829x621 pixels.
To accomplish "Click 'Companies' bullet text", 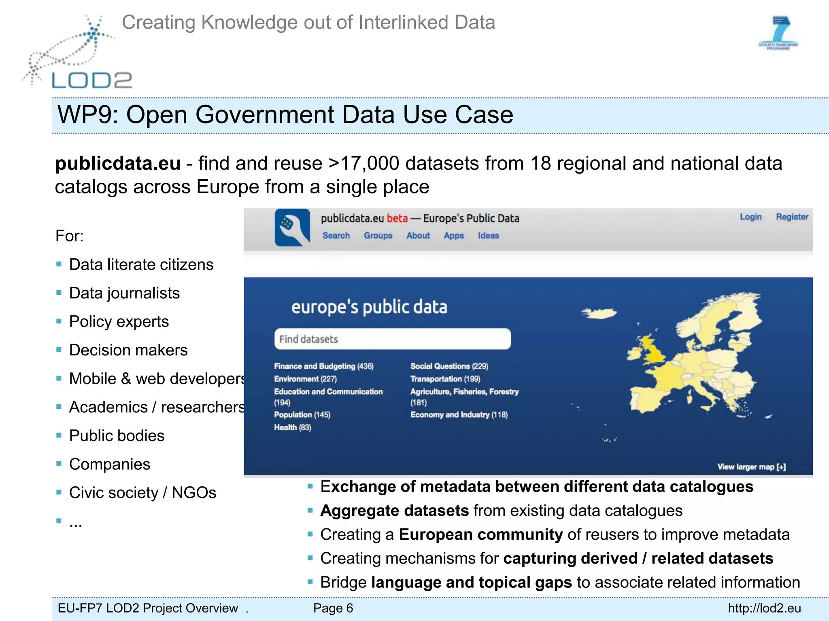I will click(x=110, y=464).
